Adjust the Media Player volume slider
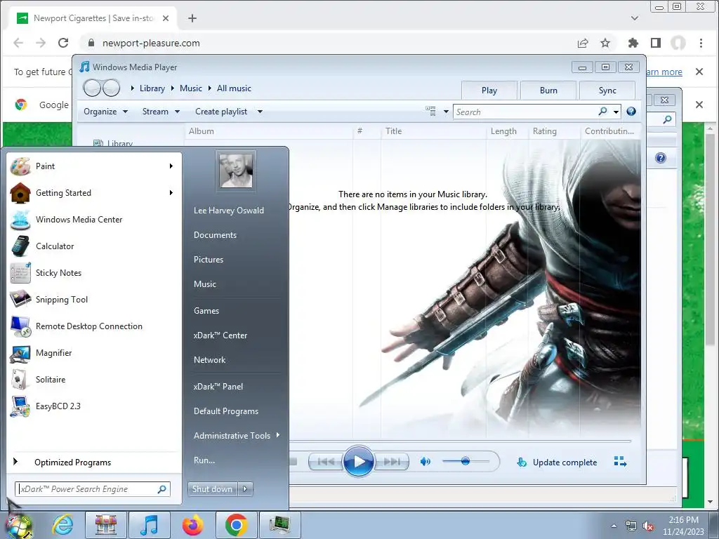The height and width of the screenshot is (539, 719). pos(466,461)
